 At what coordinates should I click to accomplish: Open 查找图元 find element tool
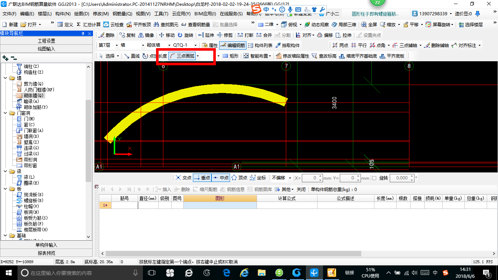point(166,24)
